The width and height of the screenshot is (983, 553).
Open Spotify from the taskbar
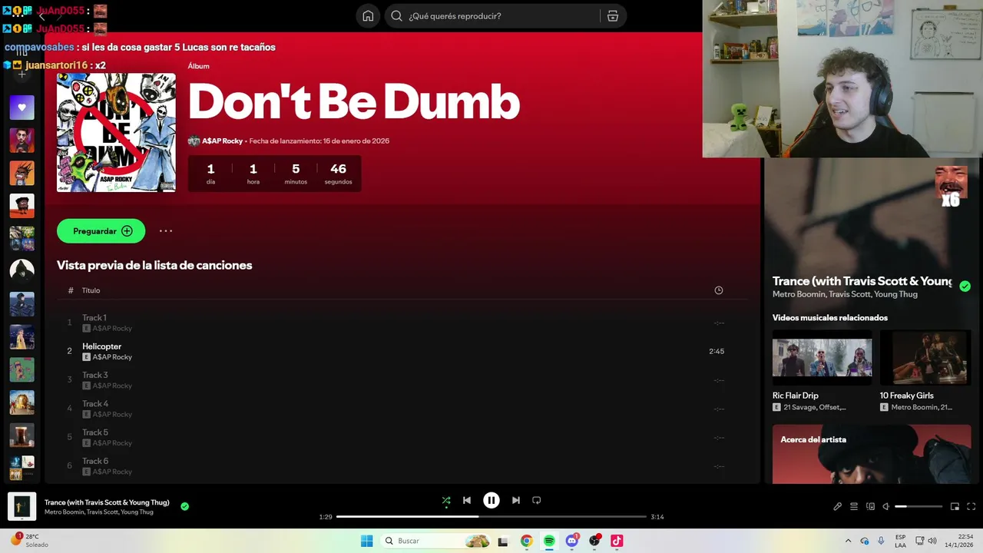[x=549, y=541]
